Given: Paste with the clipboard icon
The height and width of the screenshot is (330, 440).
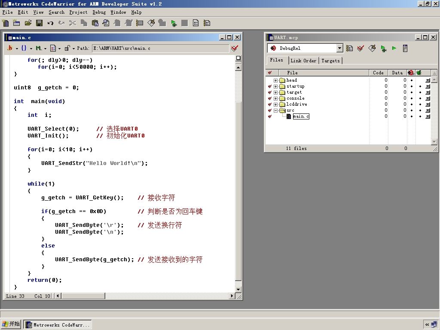Looking at the screenshot, I should coord(95,23).
